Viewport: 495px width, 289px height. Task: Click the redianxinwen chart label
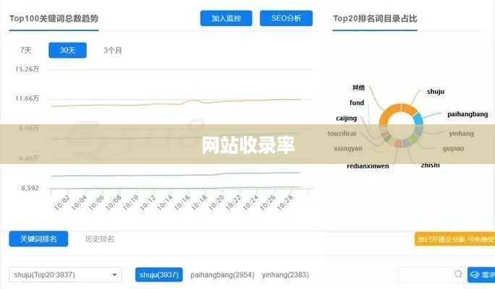coord(368,166)
